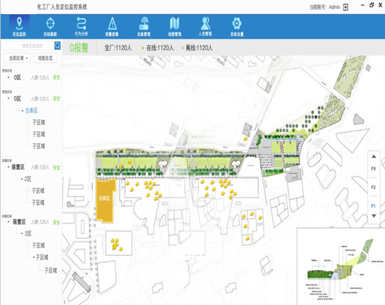Collapse first 装置区 tree node

[x=8, y=167]
